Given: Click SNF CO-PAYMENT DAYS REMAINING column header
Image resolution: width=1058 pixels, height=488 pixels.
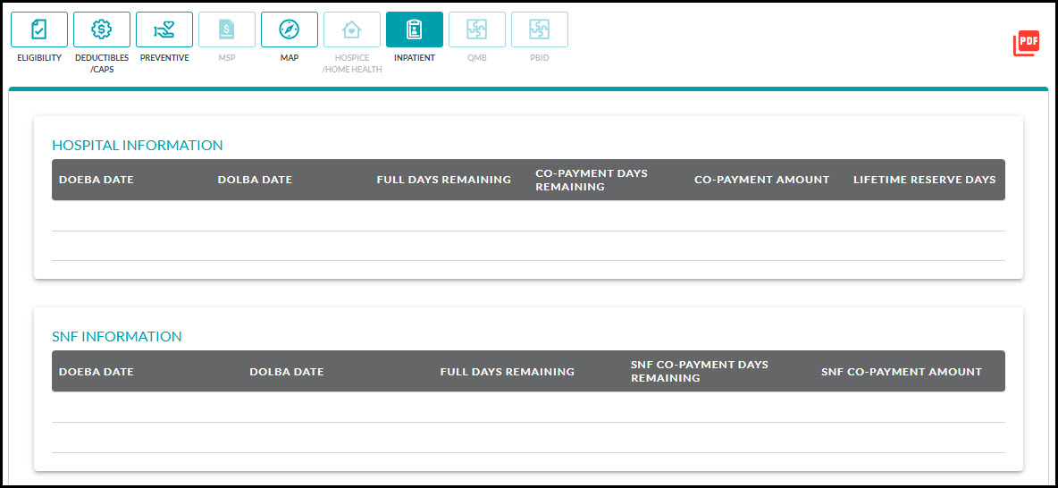Looking at the screenshot, I should [699, 371].
